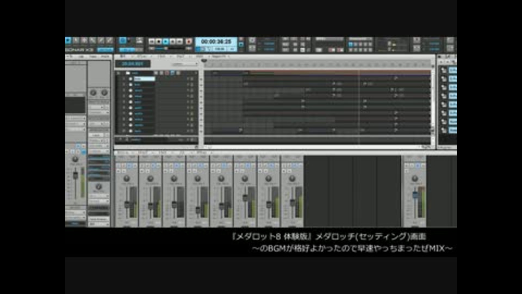The height and width of the screenshot is (294, 522).
Task: Click the square icon right of the time display
Action: tap(241, 44)
